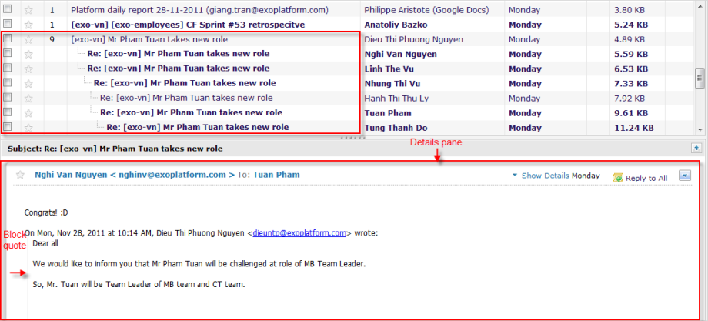Screen dimensions: 708x321
Task: Select checkbox of Tung Thanh Do's reply
Action: 7,127
